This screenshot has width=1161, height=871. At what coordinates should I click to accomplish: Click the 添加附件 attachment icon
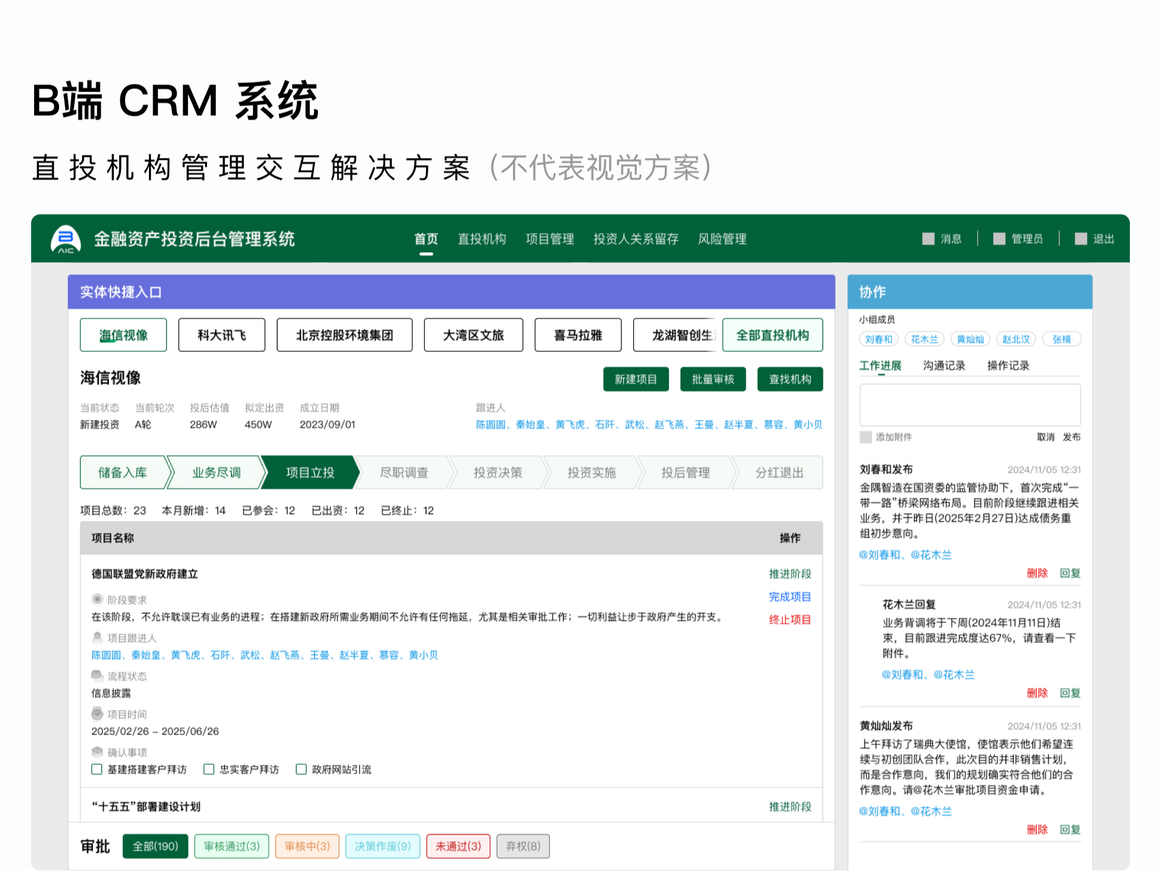(865, 438)
